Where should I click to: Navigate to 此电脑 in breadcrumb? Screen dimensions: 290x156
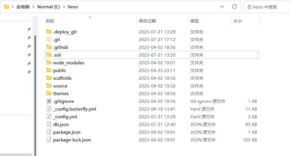coord(23,7)
